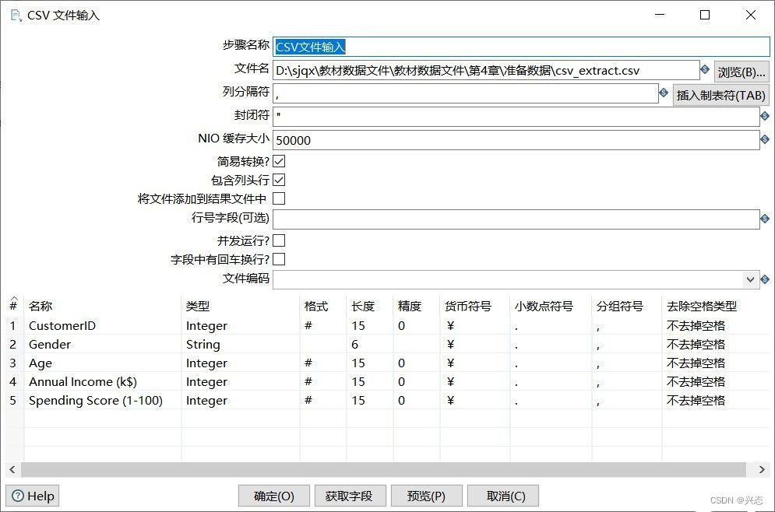
Task: Click the horizontal scrollbar track of fields table
Action: pos(383,469)
